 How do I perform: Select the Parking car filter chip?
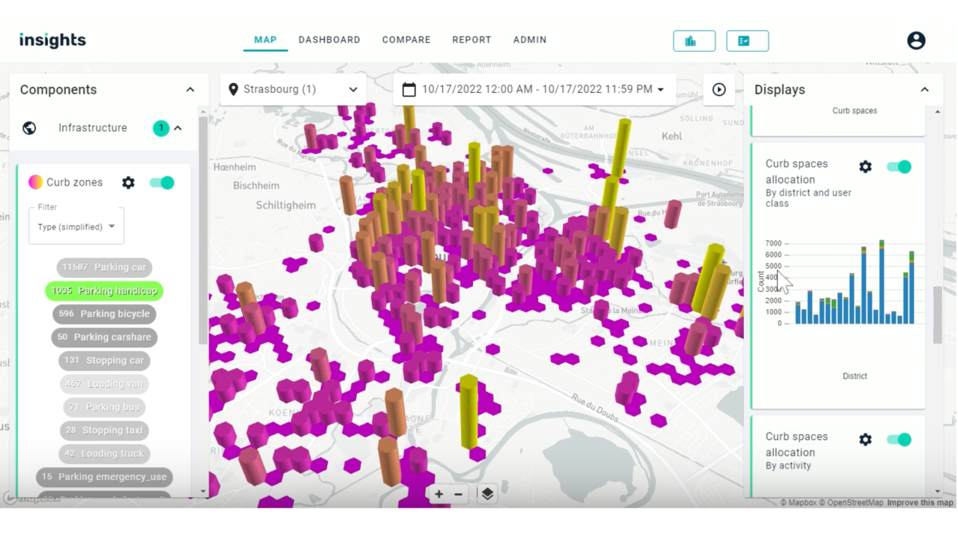pos(105,267)
